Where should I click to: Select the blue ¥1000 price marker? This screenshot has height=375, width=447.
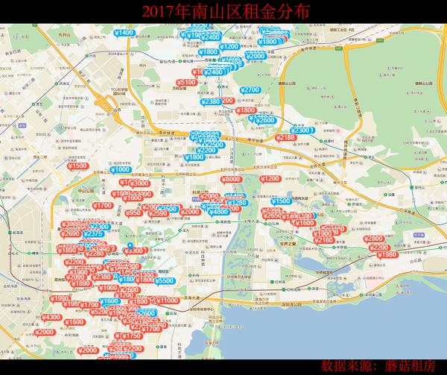point(121,170)
